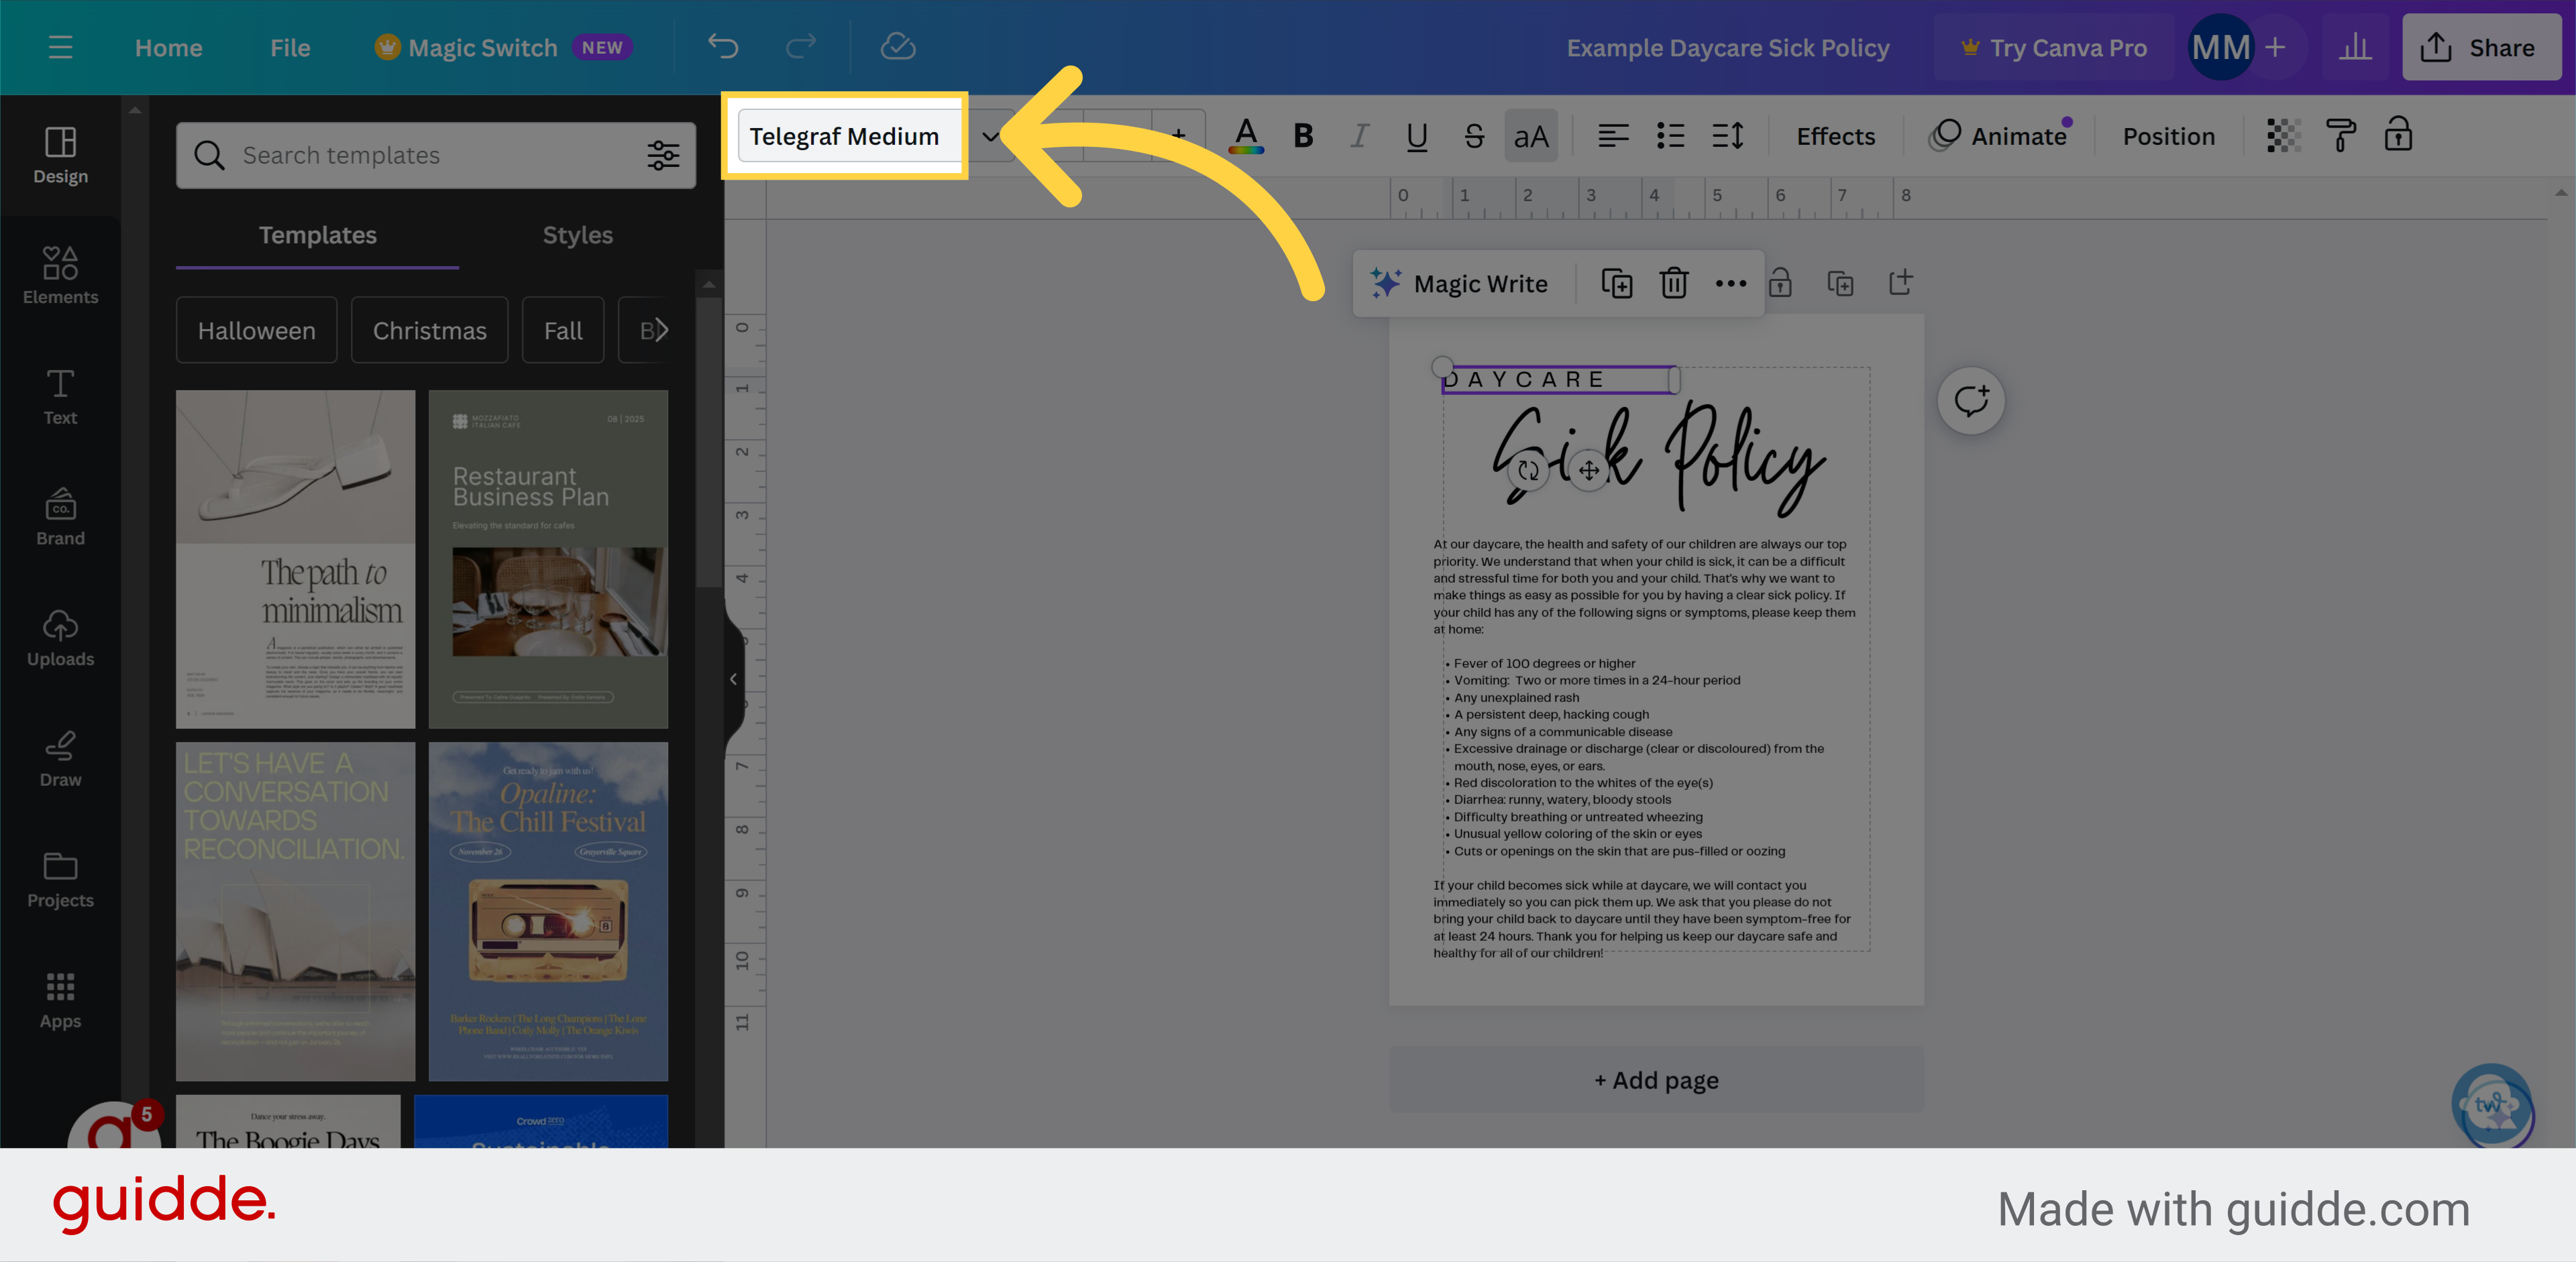Click Try Canva Pro

[2053, 47]
